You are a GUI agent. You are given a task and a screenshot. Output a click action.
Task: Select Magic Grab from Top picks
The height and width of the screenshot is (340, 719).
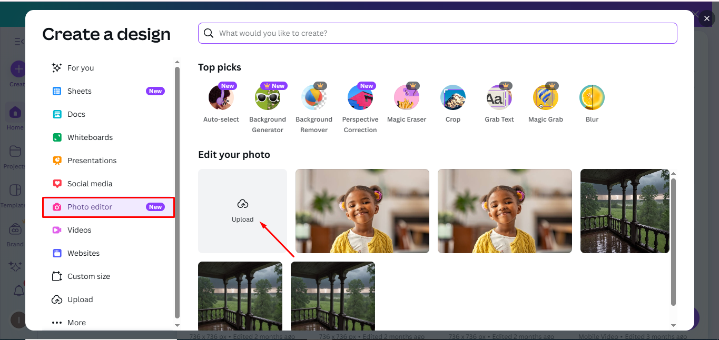545,97
